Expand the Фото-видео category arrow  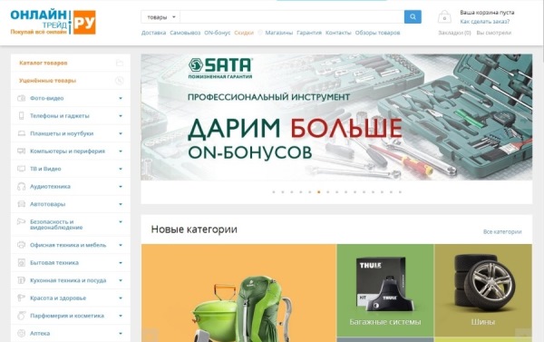point(121,98)
